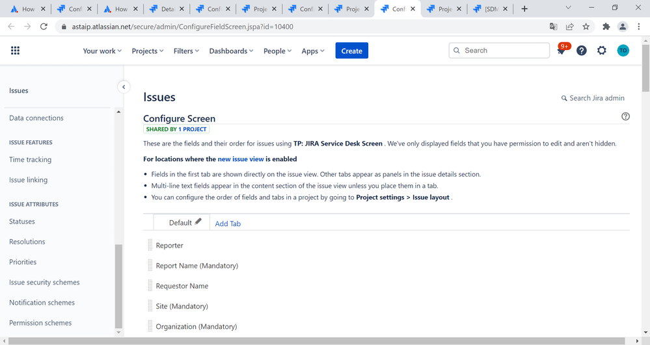This screenshot has width=650, height=345.
Task: Open the TO user profile avatar
Action: [x=623, y=51]
